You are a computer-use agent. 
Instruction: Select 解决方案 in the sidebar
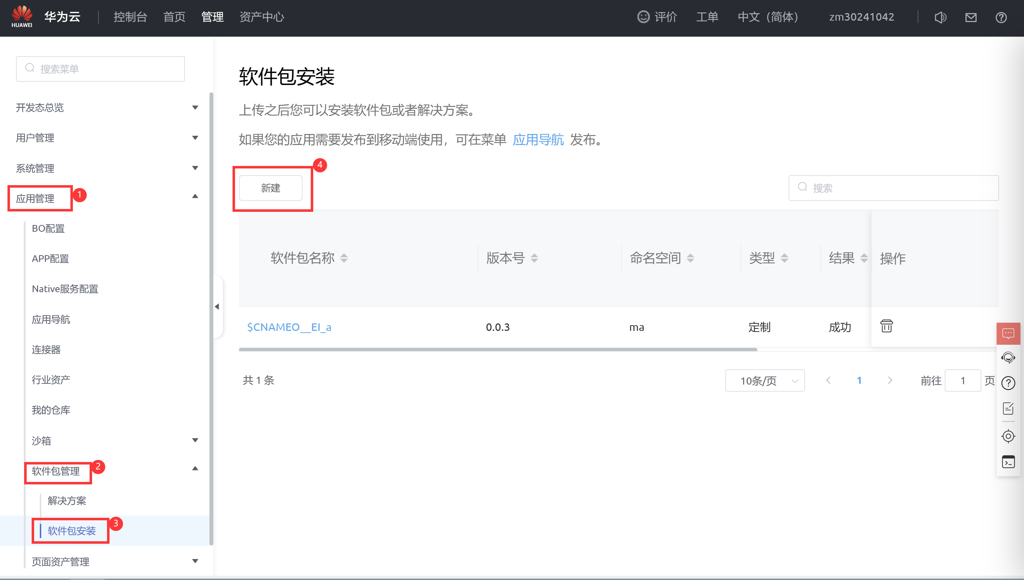pyautogui.click(x=67, y=501)
